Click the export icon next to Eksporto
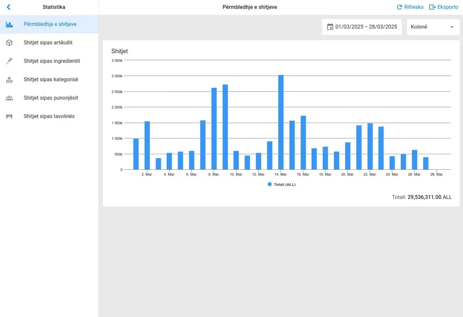This screenshot has width=463, height=317. [432, 7]
